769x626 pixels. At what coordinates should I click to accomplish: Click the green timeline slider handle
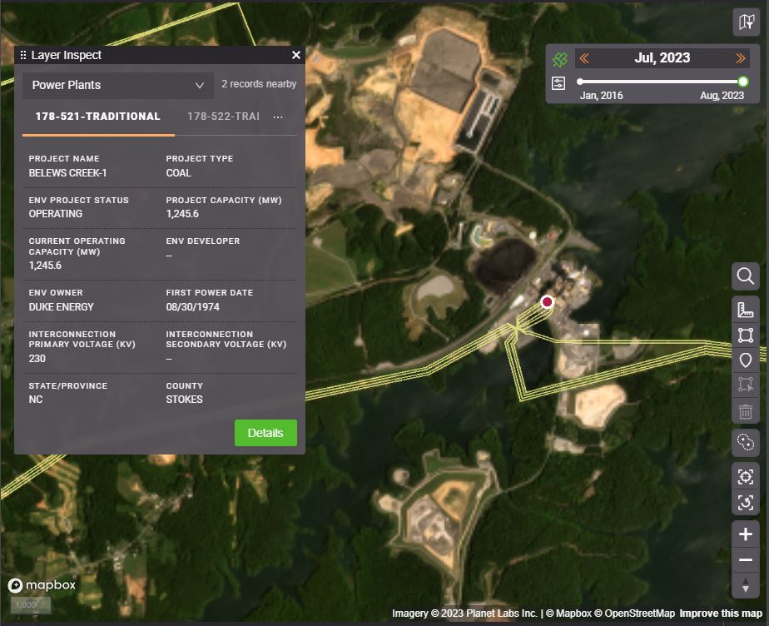click(x=743, y=82)
